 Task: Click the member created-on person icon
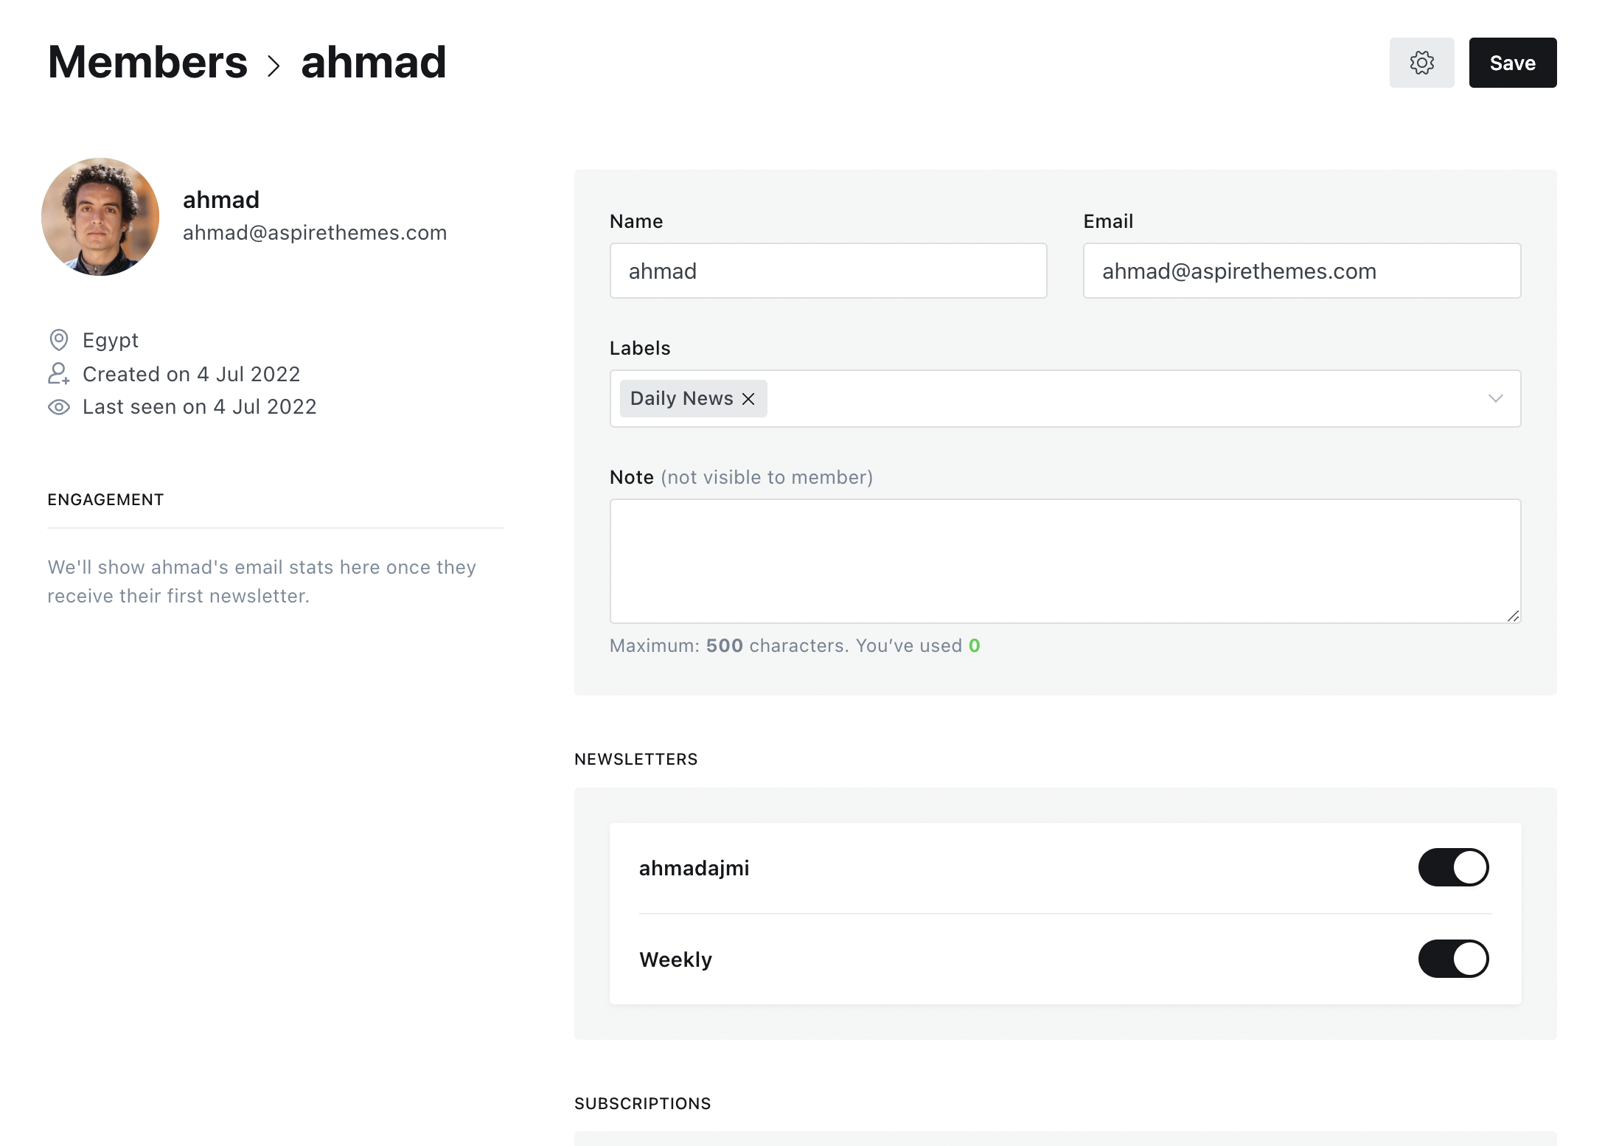pyautogui.click(x=59, y=374)
